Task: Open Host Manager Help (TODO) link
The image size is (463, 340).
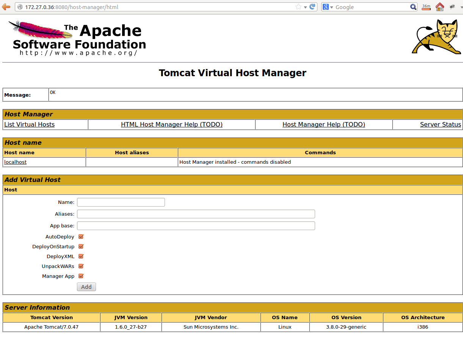Action: pyautogui.click(x=324, y=124)
